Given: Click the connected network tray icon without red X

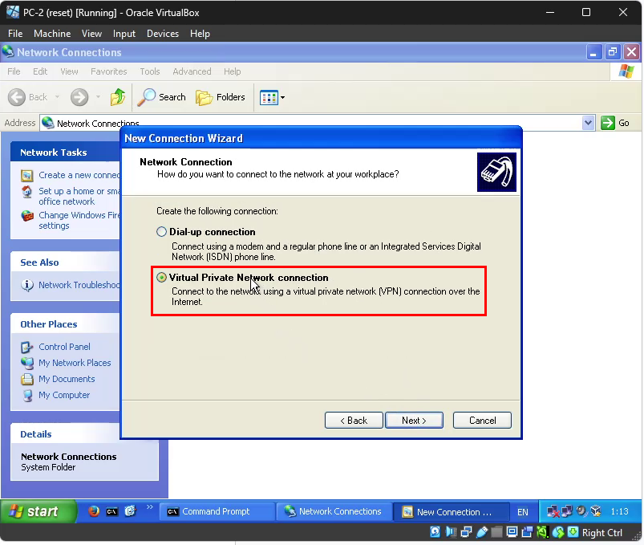Looking at the screenshot, I should [567, 511].
